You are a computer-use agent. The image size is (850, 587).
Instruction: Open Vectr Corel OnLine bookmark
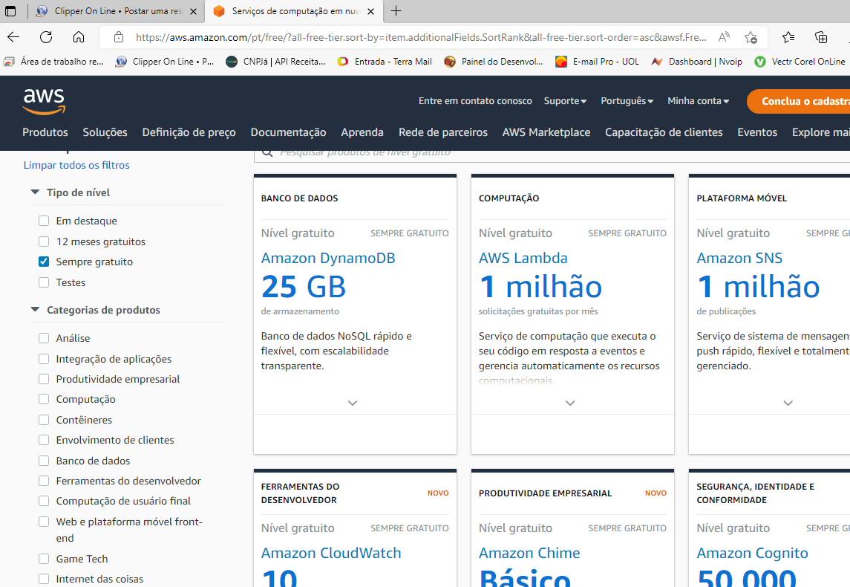(x=800, y=62)
